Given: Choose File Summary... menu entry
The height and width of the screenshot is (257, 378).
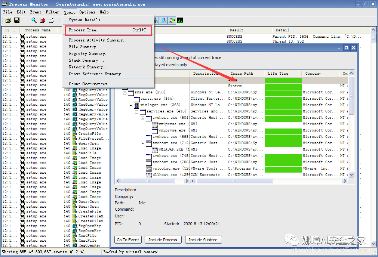Looking at the screenshot, I should coord(108,47).
